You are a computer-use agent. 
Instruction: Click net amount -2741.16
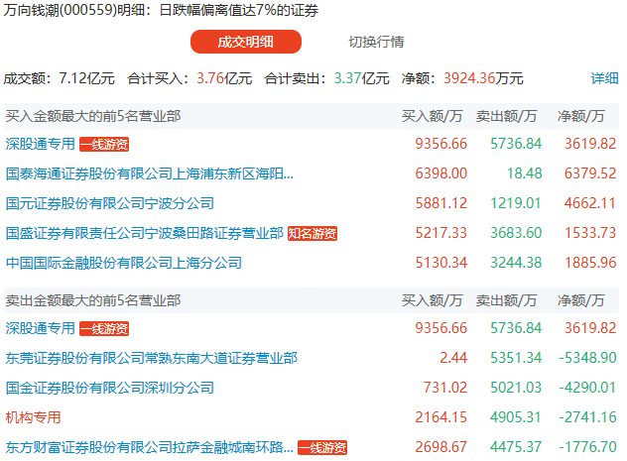point(587,417)
